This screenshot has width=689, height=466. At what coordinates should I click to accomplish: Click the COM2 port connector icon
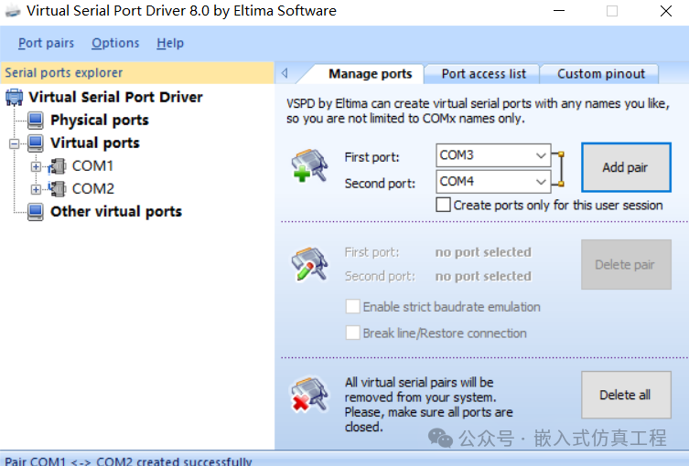pos(57,188)
